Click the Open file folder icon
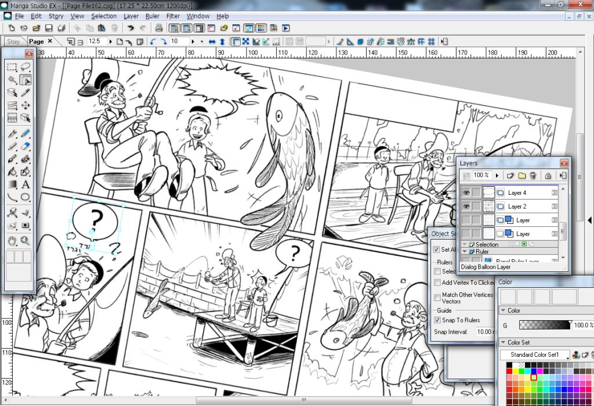The image size is (594, 406). [x=37, y=28]
